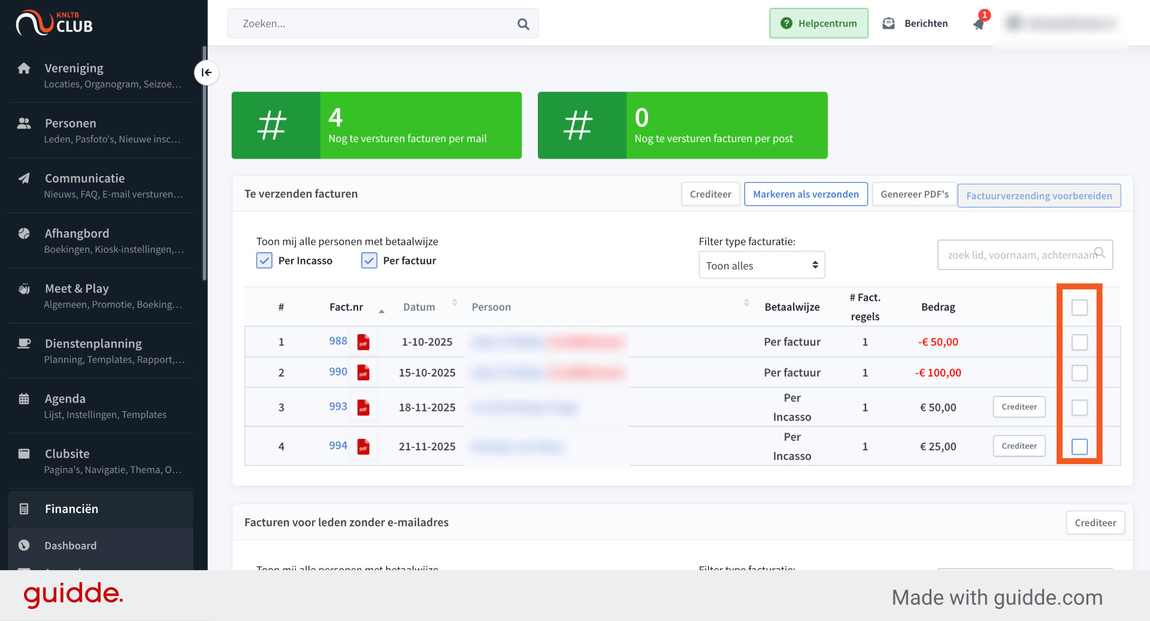The height and width of the screenshot is (621, 1150).
Task: Open PDF icon for invoice 990
Action: click(x=364, y=372)
